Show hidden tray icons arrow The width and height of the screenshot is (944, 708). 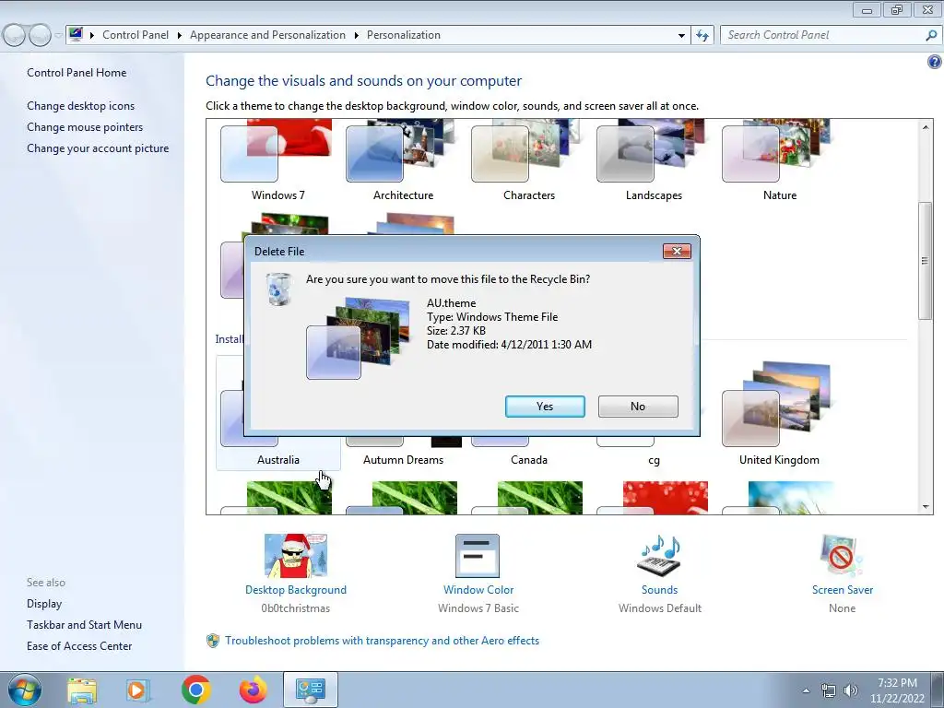click(x=806, y=690)
